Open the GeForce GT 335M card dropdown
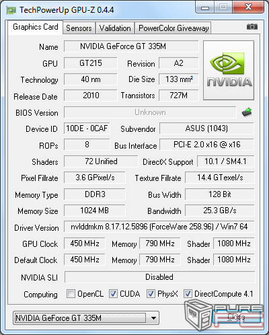This screenshot has height=335, width=269. [86, 318]
